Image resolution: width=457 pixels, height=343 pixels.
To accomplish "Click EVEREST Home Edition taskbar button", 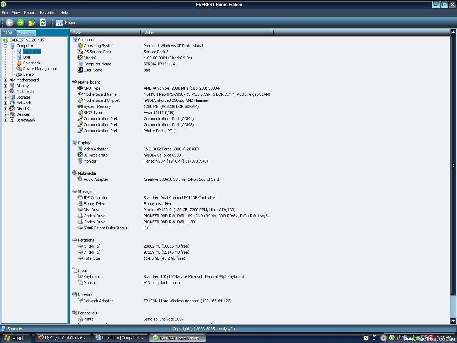I will (177, 338).
